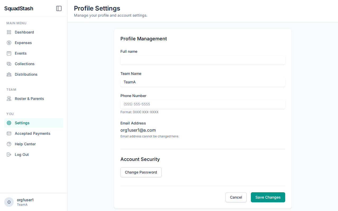Screen dimensions: 338x211
Task: Click the Phone Number input field
Action: click(203, 104)
